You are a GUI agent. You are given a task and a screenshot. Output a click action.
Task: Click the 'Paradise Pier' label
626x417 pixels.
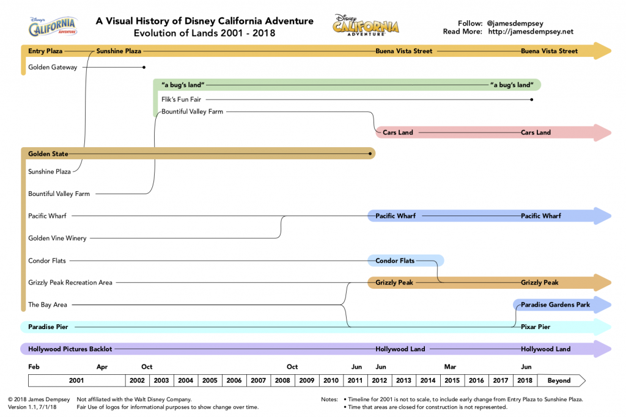point(48,327)
